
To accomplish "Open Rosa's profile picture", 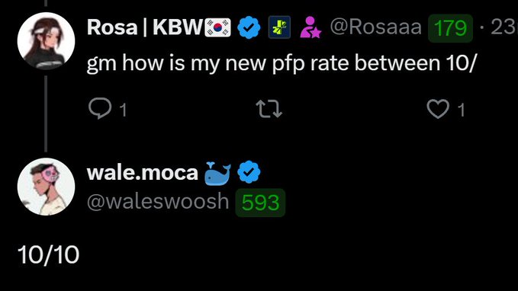I will (x=46, y=41).
